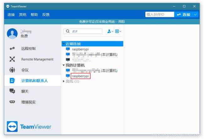The width and height of the screenshot is (204, 139).
Task: Click the user profile avatar
Action: tap(12, 34)
